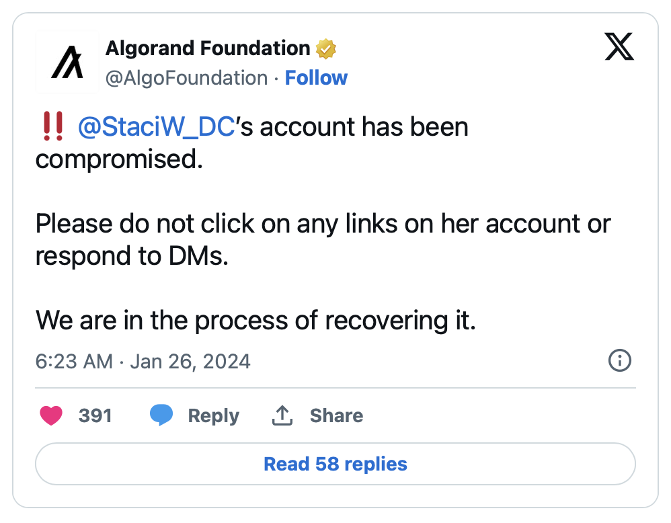Open the Algorand Foundation display name
This screenshot has width=671, height=523.
tap(208, 48)
